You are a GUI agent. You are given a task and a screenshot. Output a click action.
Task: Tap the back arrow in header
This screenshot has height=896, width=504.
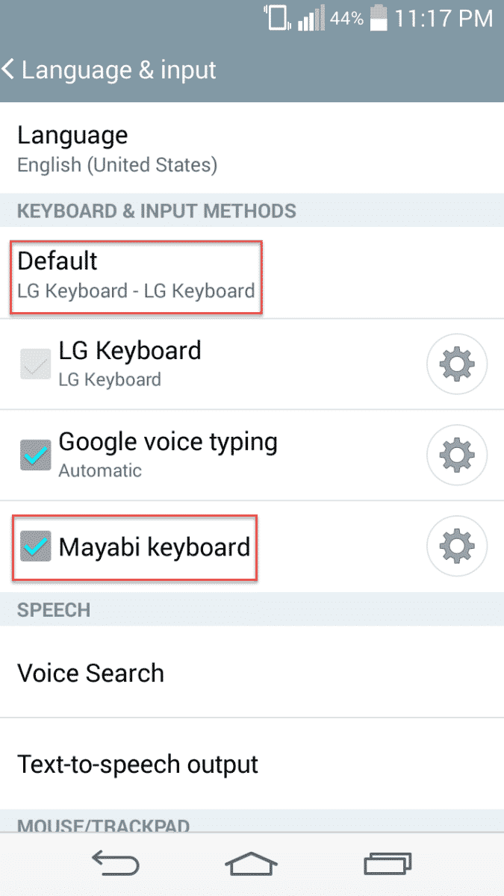click(x=9, y=70)
